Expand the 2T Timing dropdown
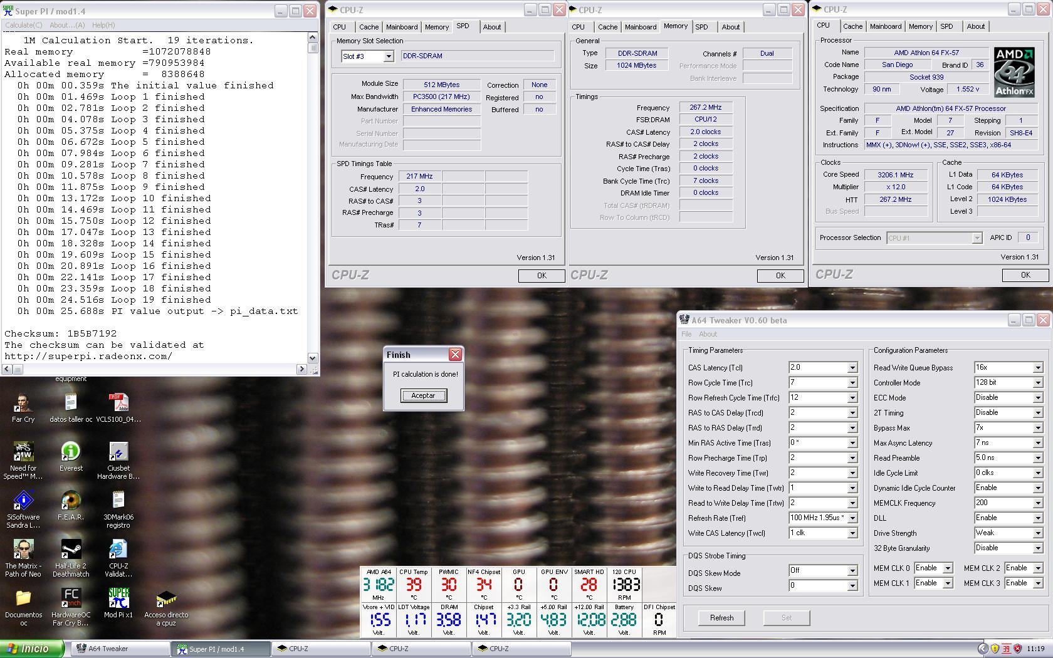Image resolution: width=1053 pixels, height=658 pixels. click(1038, 413)
